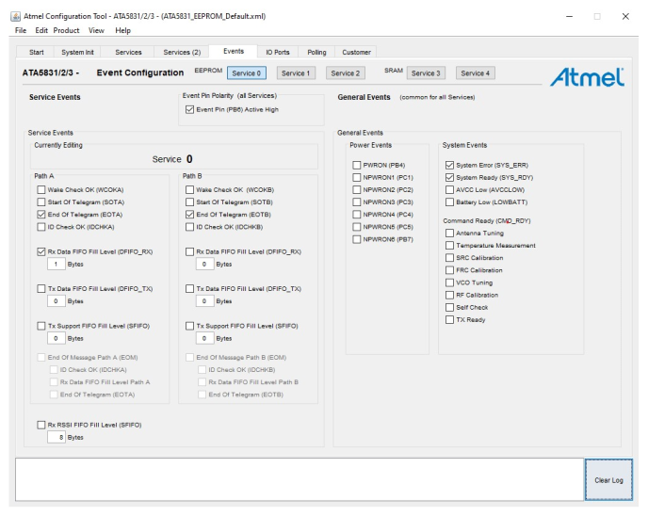Viewport: 648px width, 516px height.
Task: Toggle System Error (SYS_ERR) checkbox
Action: (x=449, y=165)
